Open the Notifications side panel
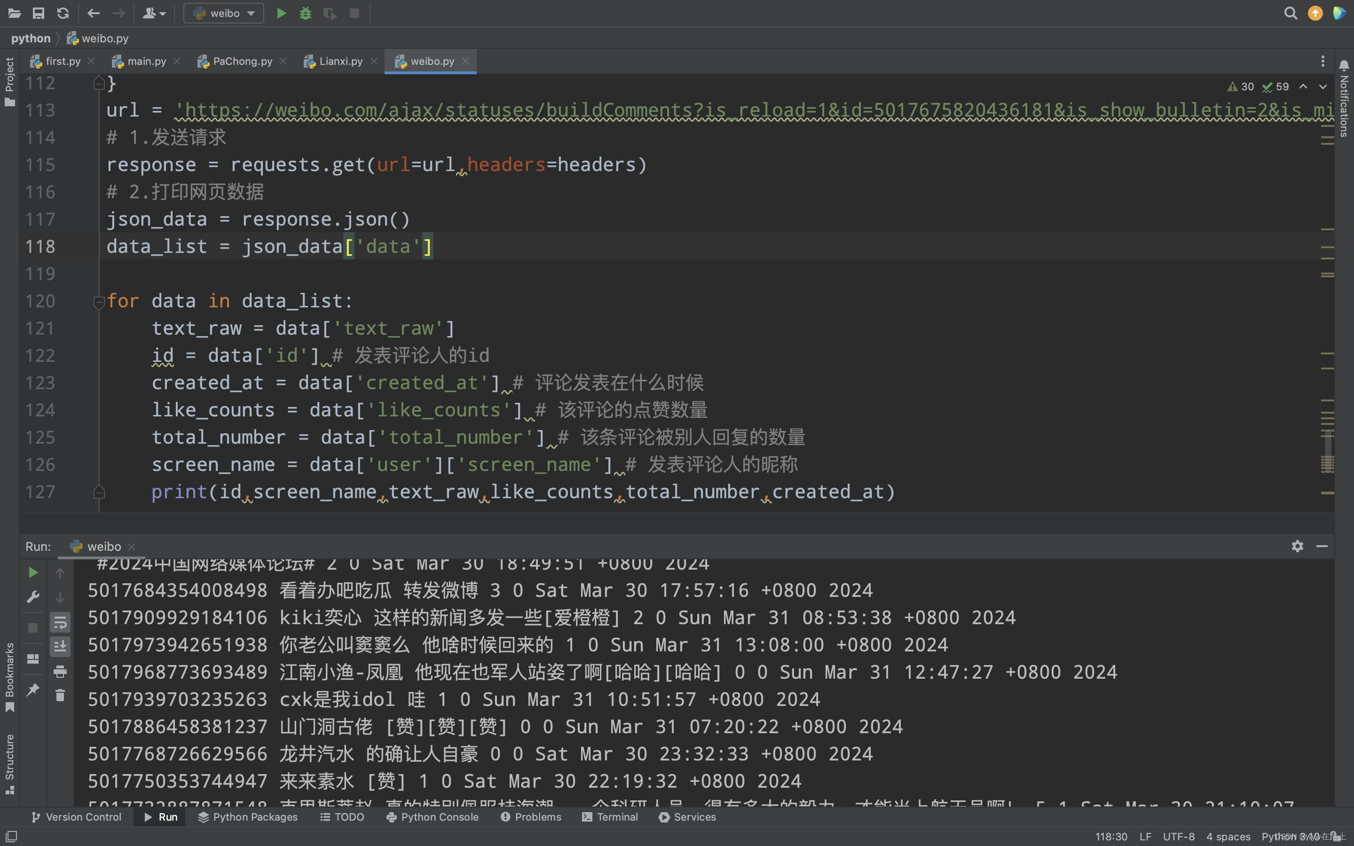Screen dimensions: 1354x846 click(x=1344, y=99)
